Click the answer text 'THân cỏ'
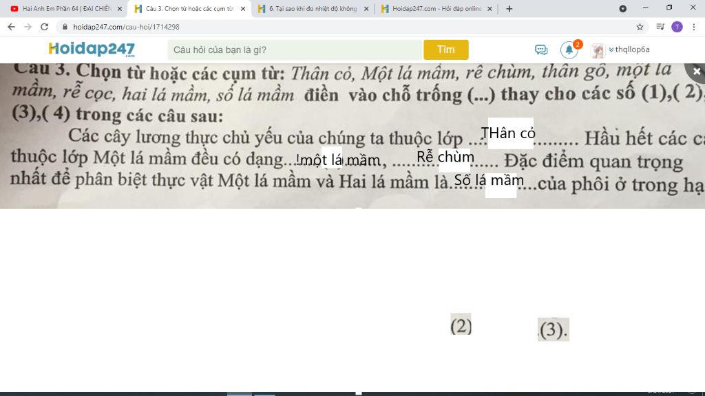The height and width of the screenshot is (396, 705). (508, 133)
